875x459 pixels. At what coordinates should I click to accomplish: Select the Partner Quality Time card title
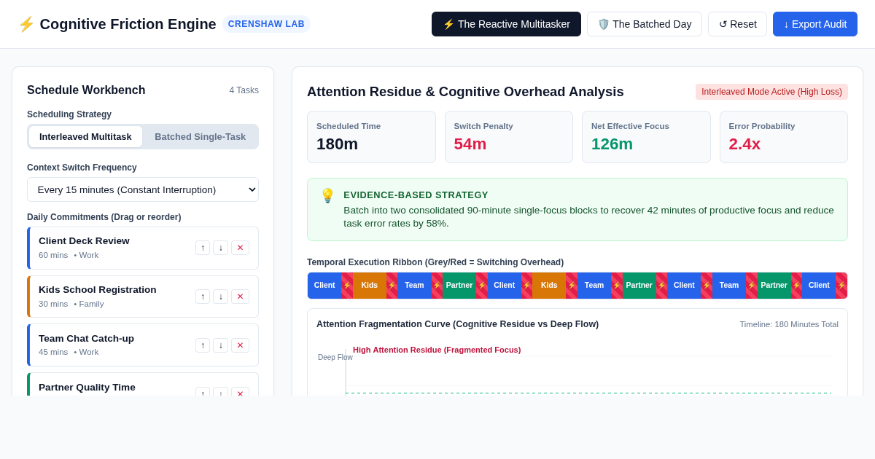coord(87,387)
